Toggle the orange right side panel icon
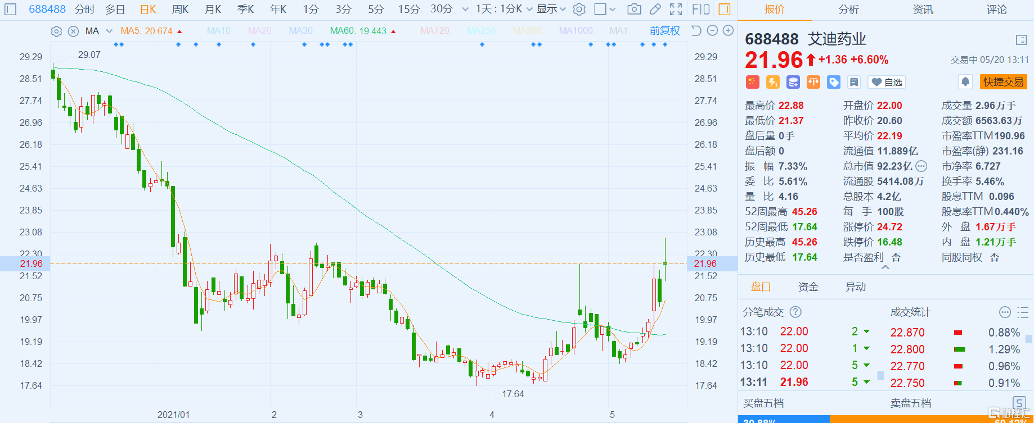 coord(725,9)
